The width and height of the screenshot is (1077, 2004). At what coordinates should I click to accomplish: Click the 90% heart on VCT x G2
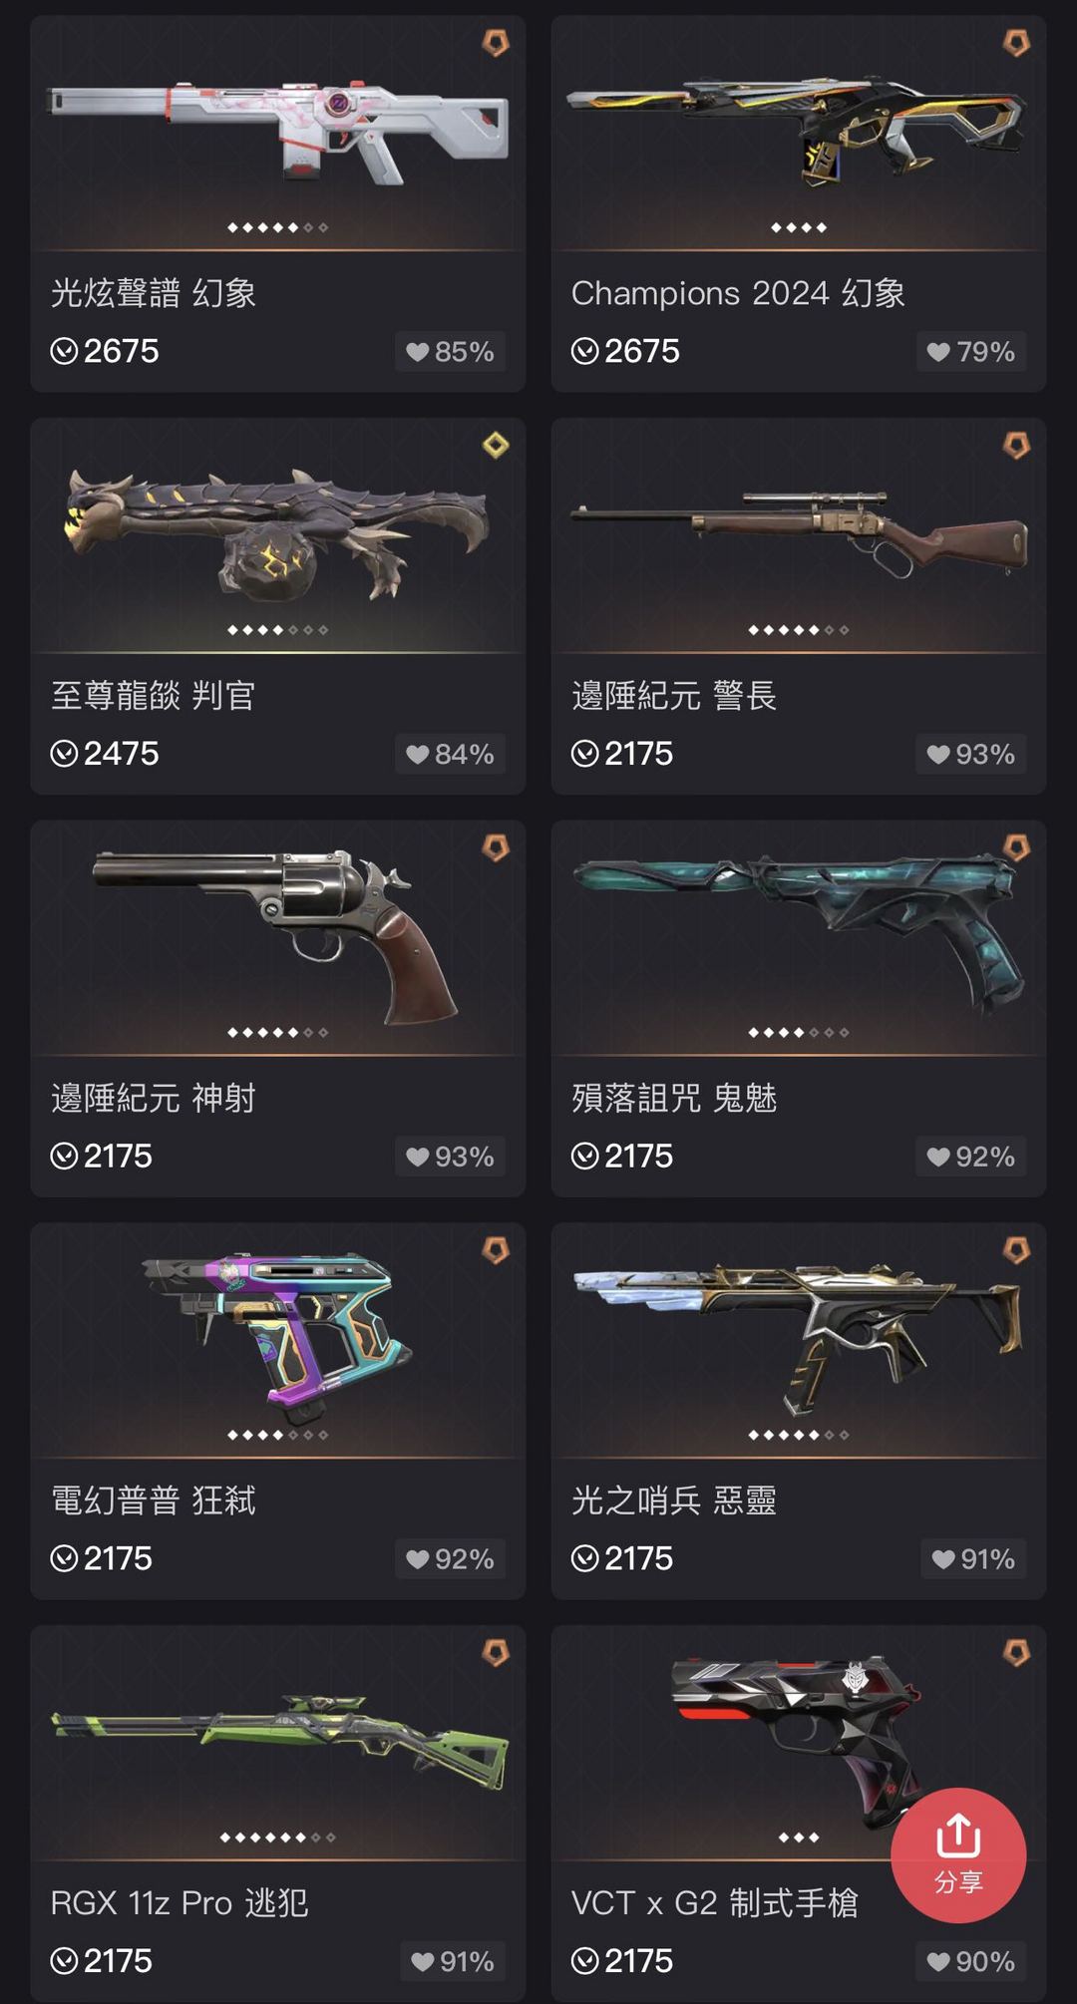click(x=971, y=1962)
